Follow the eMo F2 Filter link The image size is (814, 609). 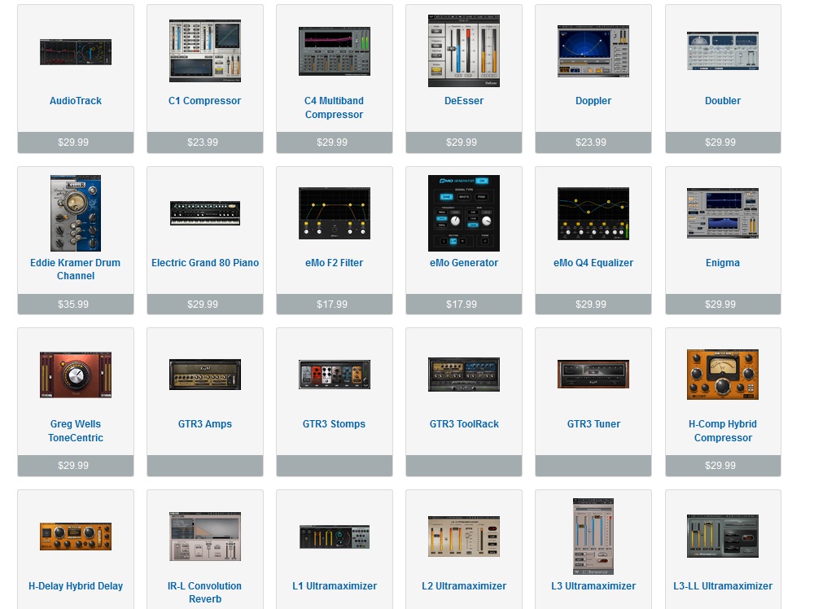pos(334,263)
